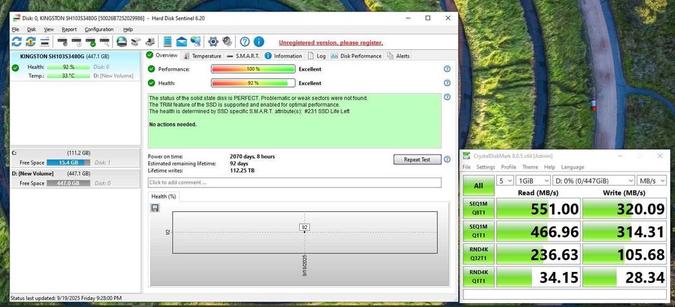Click the save floppy icon on the health graph
Image resolution: width=675 pixels, height=307 pixels.
click(155, 208)
